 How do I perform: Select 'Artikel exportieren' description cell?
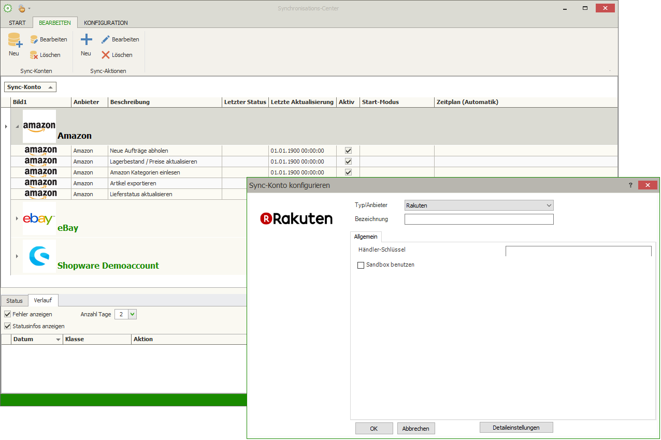(x=165, y=183)
